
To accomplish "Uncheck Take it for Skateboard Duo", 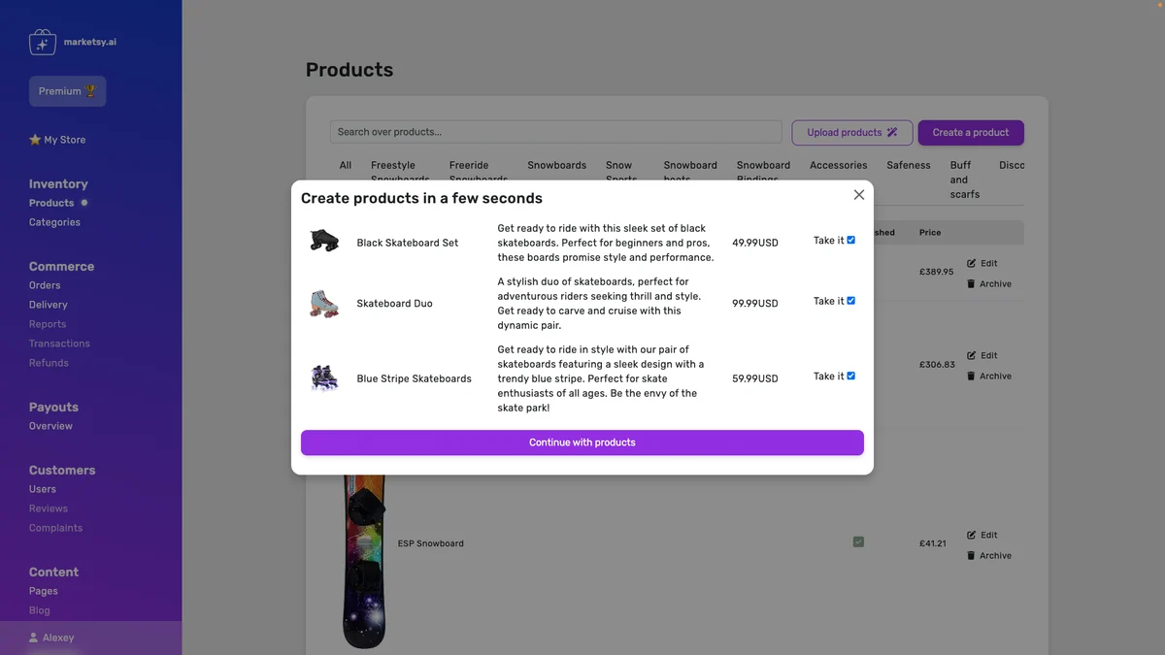I will coord(851,301).
